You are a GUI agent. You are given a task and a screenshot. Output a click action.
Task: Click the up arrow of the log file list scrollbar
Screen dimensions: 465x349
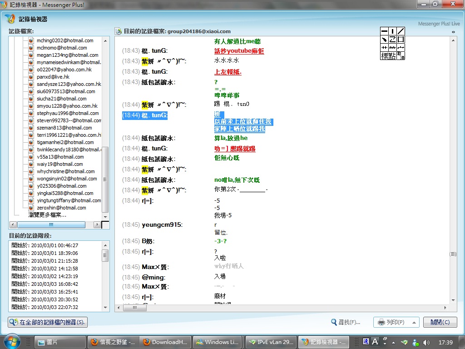pos(105,40)
